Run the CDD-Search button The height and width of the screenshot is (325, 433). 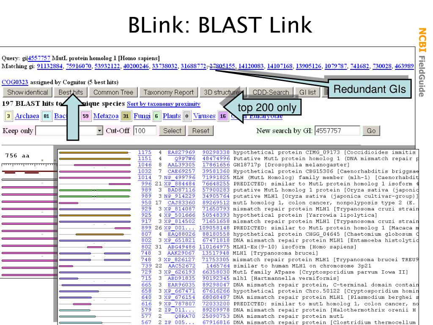[271, 92]
